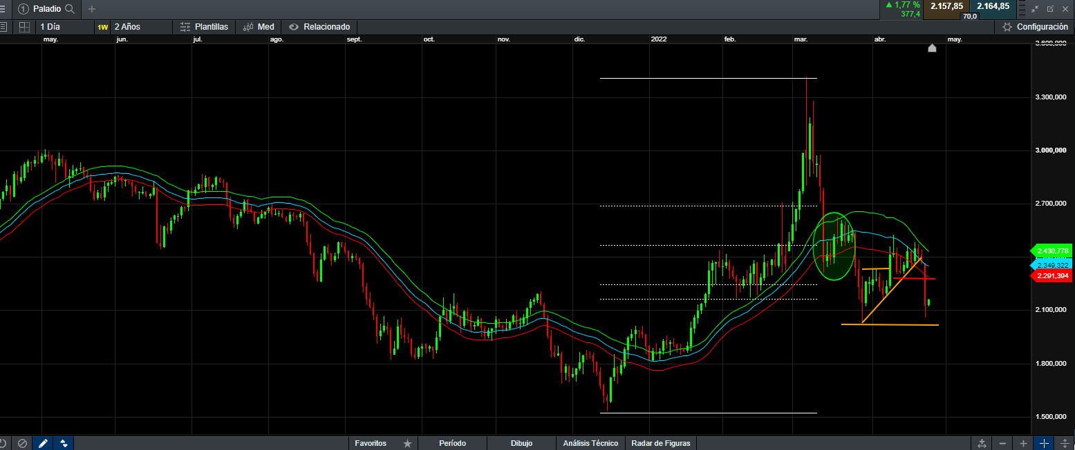Open the list panel icon beside layout grid
Viewport: 1075px width, 450px height.
tap(3, 27)
